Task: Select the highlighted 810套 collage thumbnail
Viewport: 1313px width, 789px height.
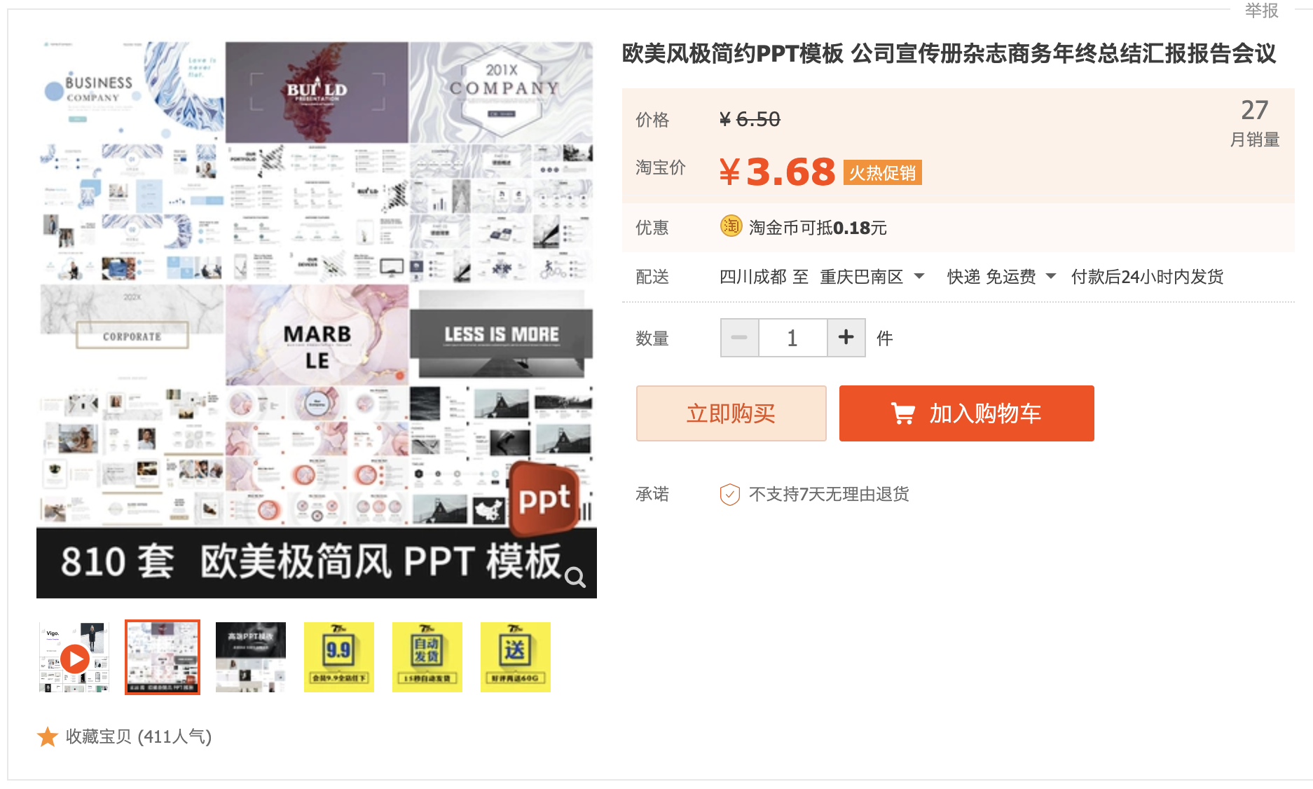Action: coord(163,657)
